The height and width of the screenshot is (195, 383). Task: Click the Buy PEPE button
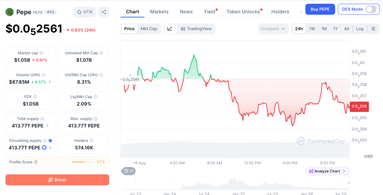click(x=320, y=9)
